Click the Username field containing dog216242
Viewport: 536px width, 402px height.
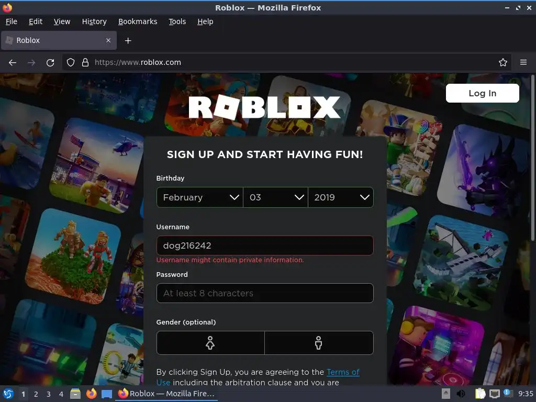tap(264, 245)
